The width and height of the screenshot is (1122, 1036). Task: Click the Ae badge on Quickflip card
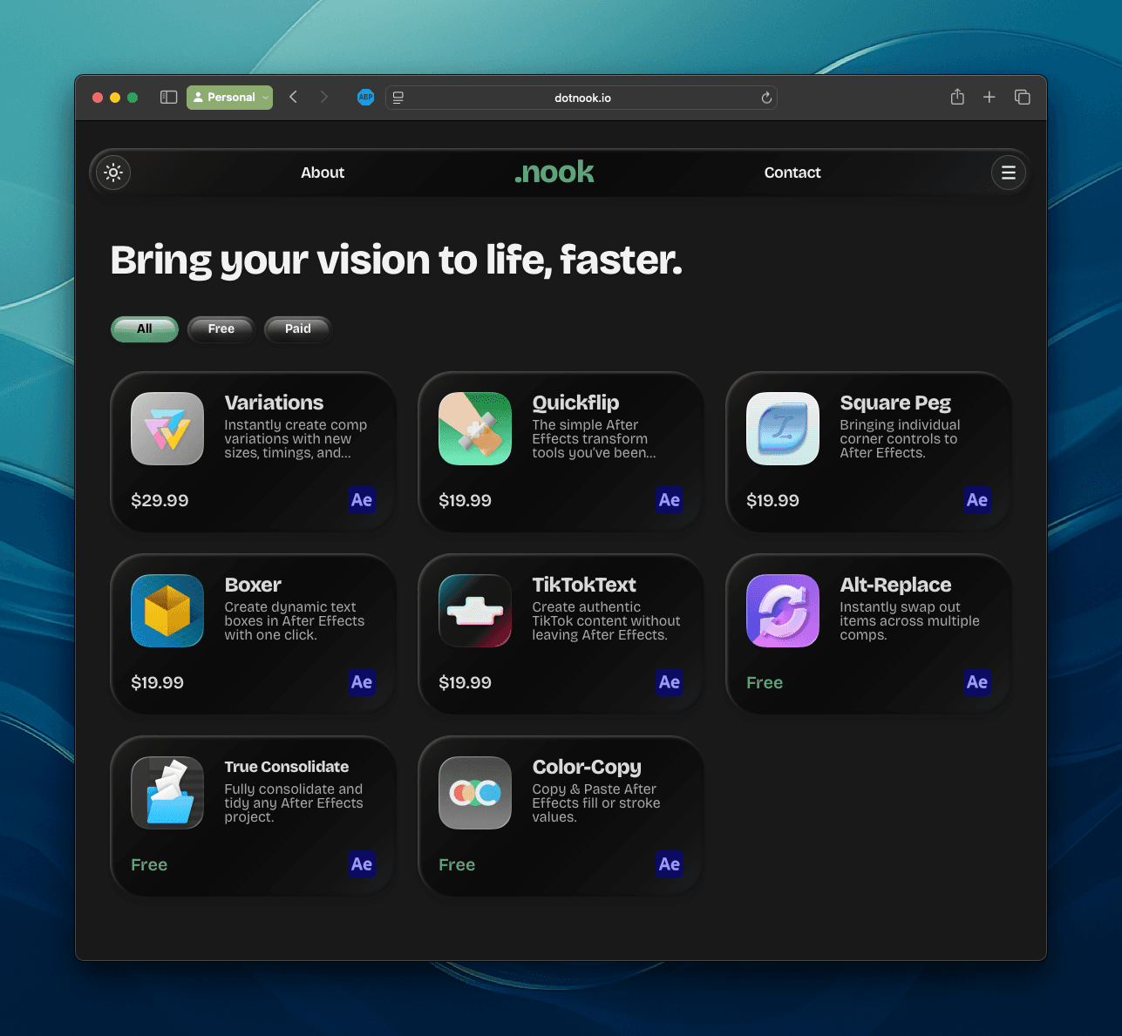click(x=670, y=500)
